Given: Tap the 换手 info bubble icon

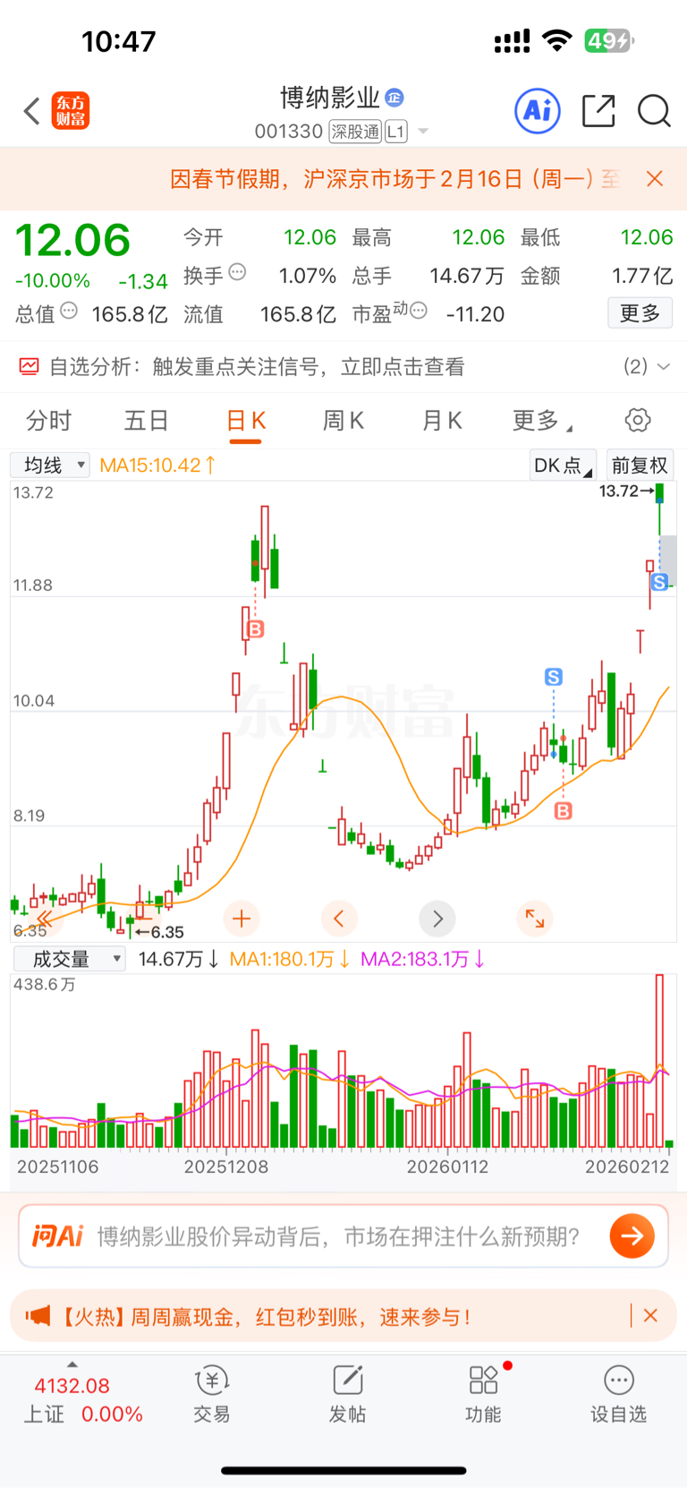Looking at the screenshot, I should point(238,271).
